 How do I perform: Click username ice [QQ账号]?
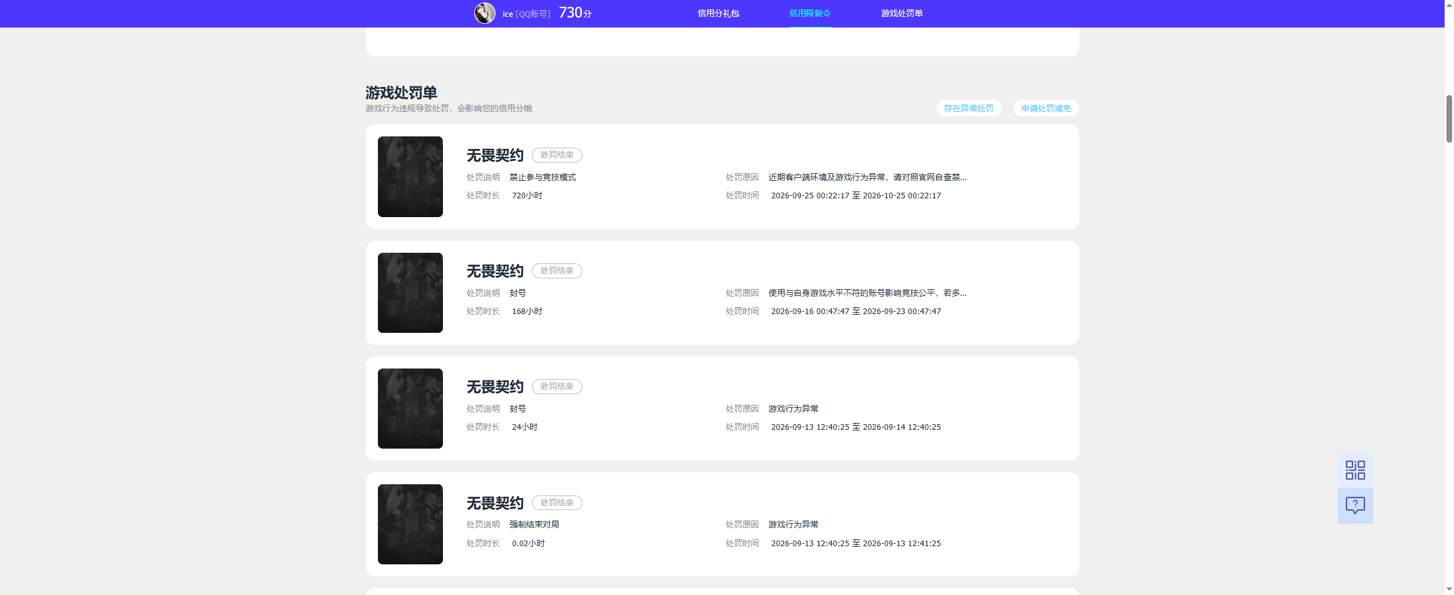coord(526,14)
